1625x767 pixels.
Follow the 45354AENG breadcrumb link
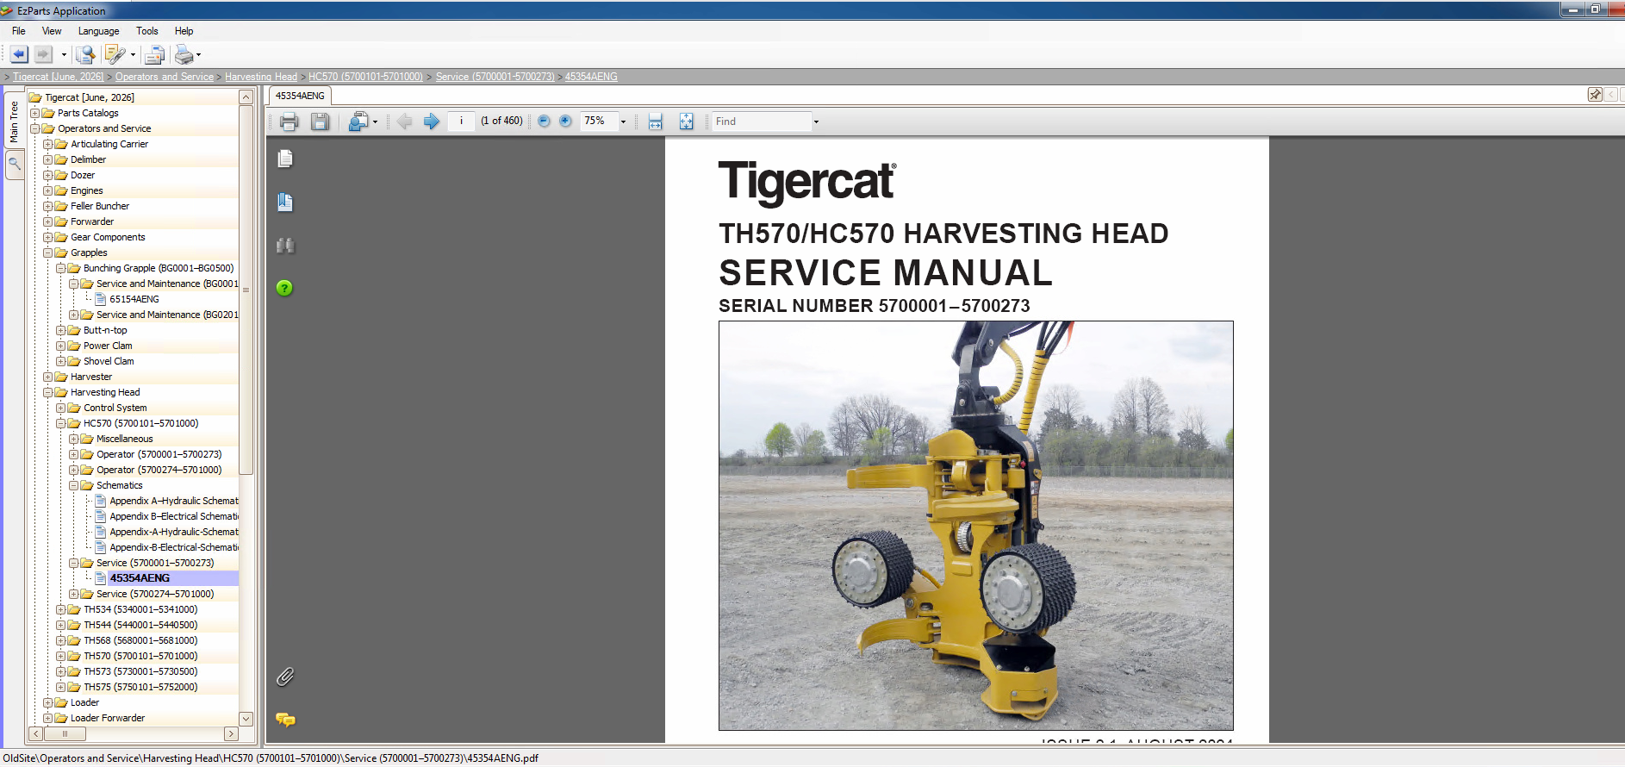pos(591,77)
